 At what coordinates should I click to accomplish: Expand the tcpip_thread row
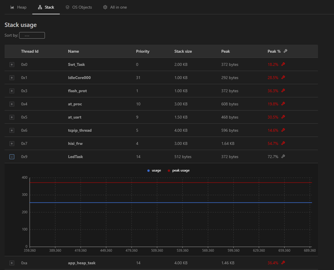(12, 130)
